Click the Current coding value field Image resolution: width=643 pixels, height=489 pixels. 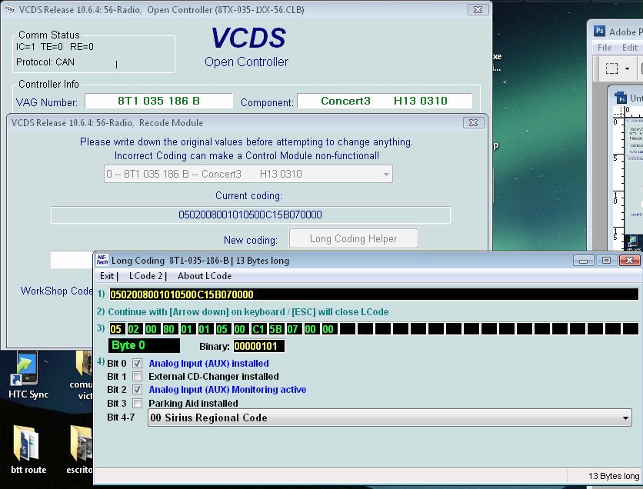click(251, 215)
